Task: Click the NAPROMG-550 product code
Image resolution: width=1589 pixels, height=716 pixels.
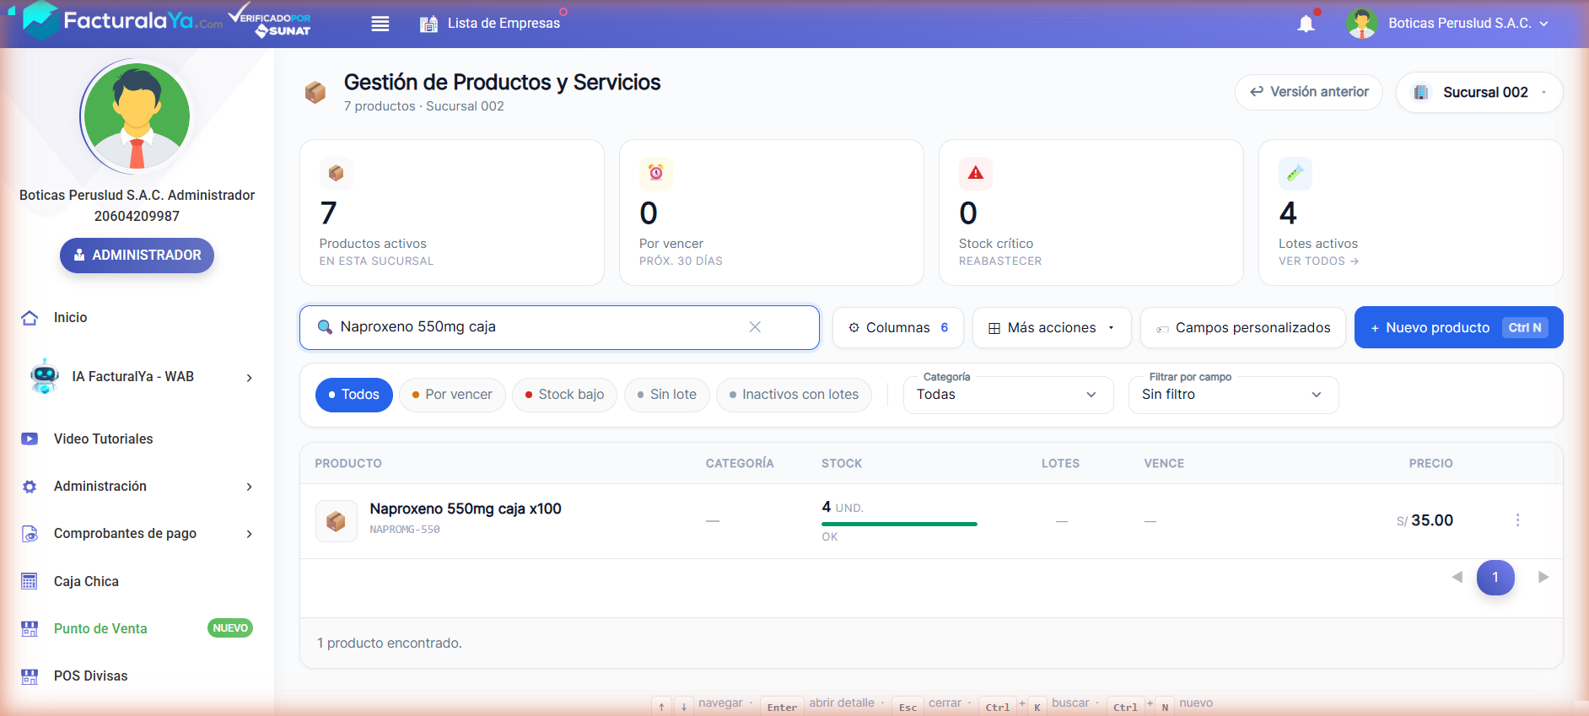Action: (x=405, y=530)
